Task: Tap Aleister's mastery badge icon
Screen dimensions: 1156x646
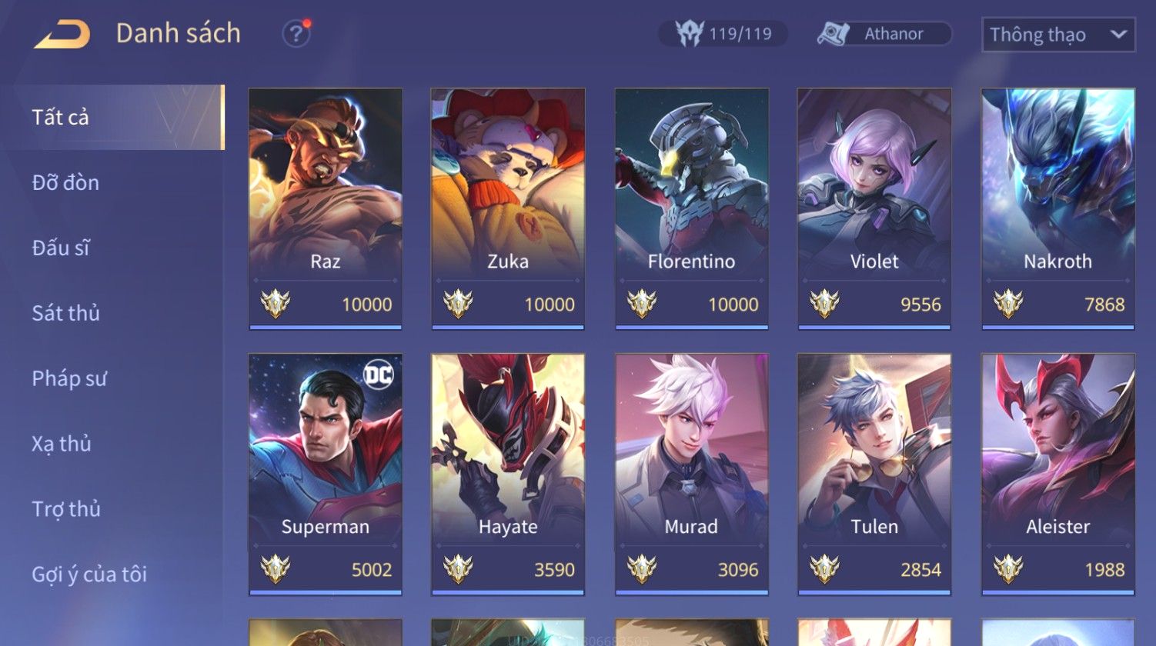Action: [x=1007, y=569]
